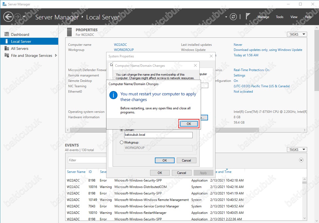The height and width of the screenshot is (223, 319).
Task: Click the Never link for last installed updates
Action: tap(238, 44)
